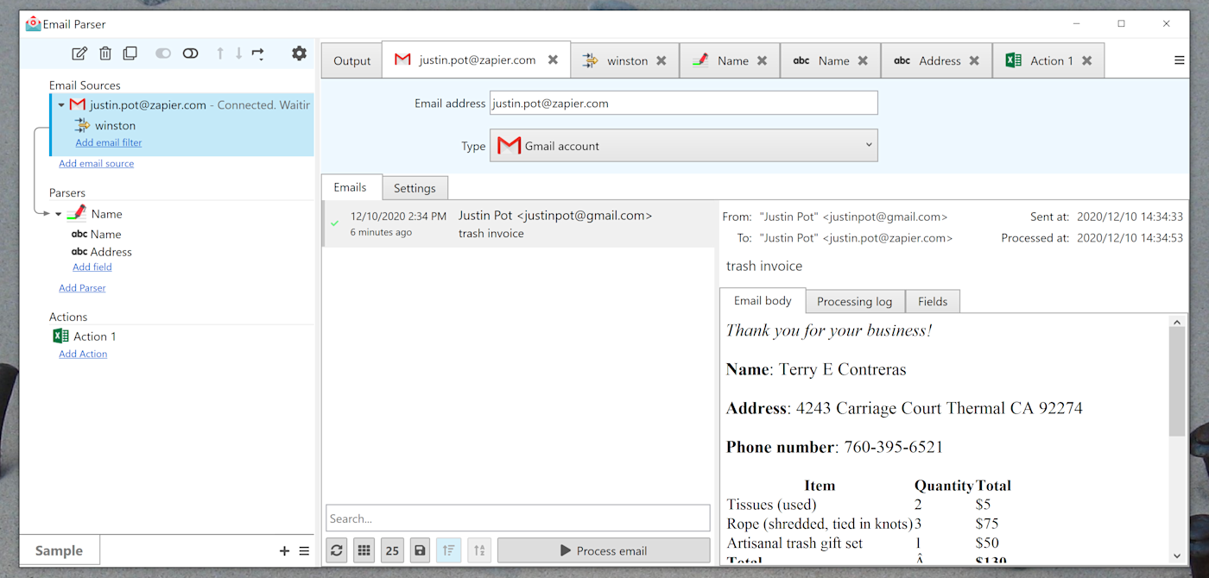1209x578 pixels.
Task: Close the abc Name field tab
Action: coord(863,60)
